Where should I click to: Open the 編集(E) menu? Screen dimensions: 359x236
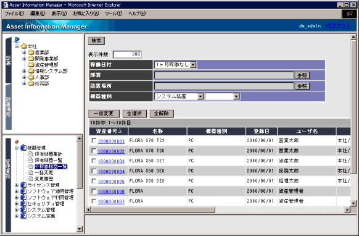coord(38,14)
